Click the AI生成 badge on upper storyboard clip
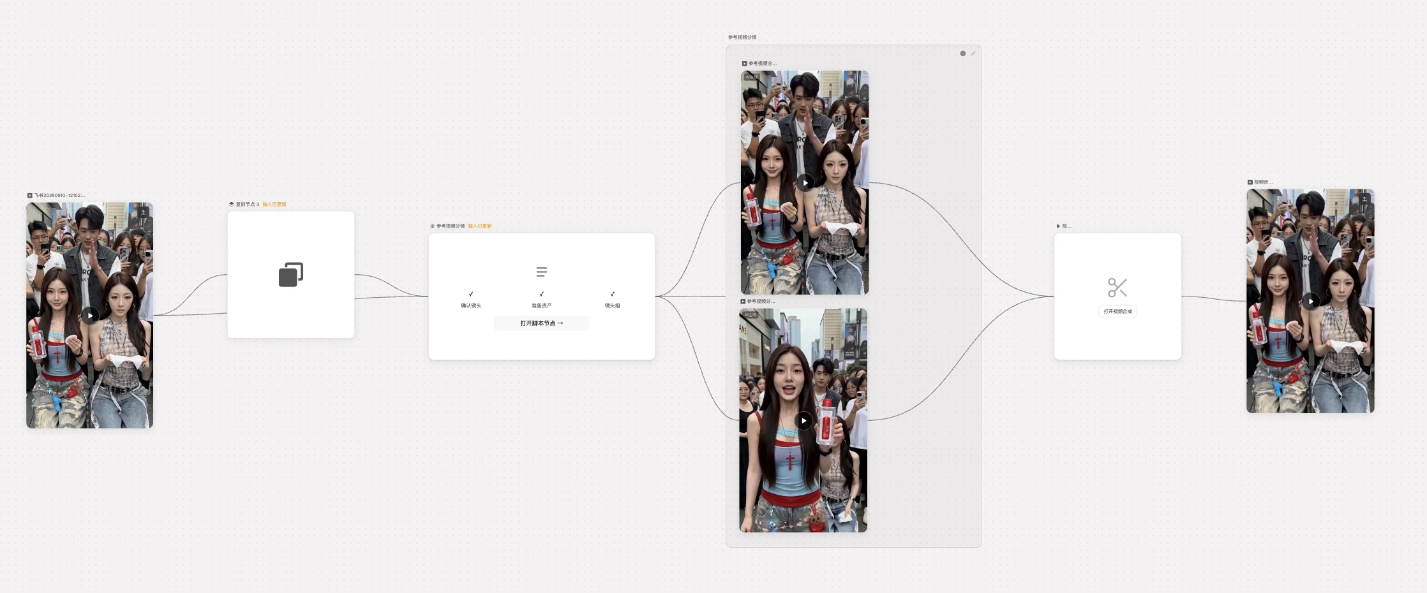The width and height of the screenshot is (1427, 593). (752, 77)
